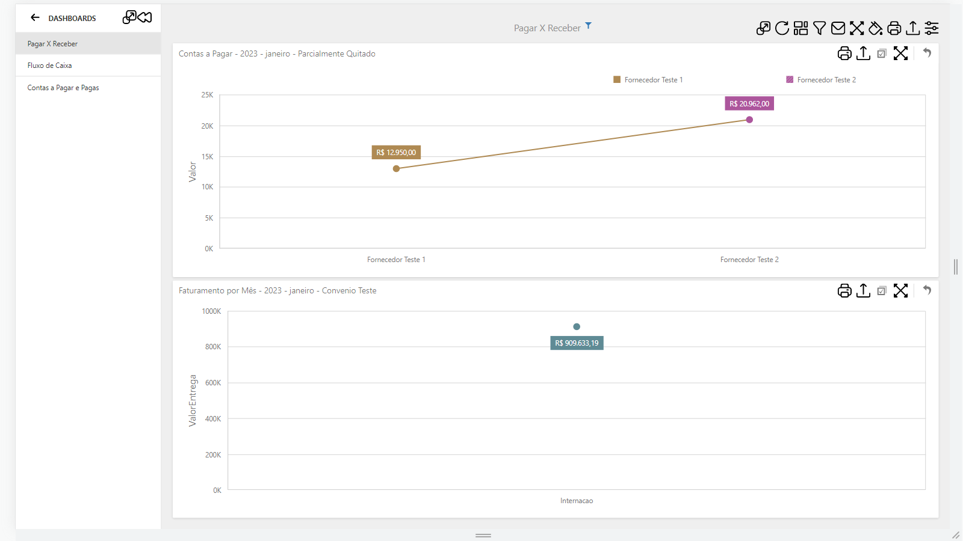Go back using the DASHBOARDS arrow
The width and height of the screenshot is (963, 541).
point(35,18)
